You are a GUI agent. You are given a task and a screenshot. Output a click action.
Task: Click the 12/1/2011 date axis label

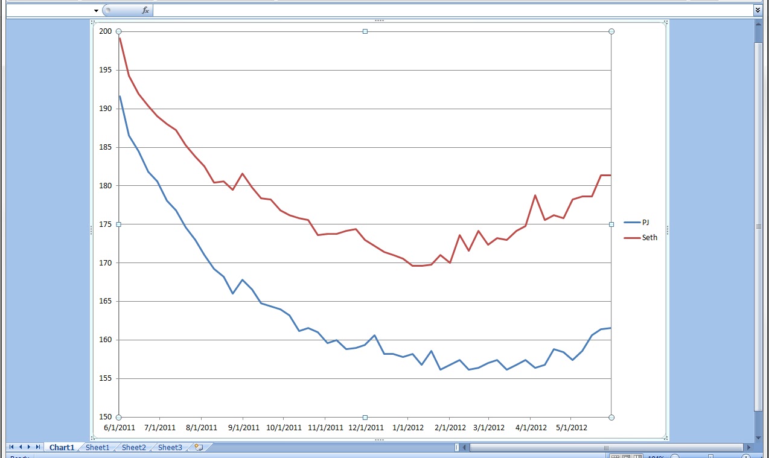point(366,428)
